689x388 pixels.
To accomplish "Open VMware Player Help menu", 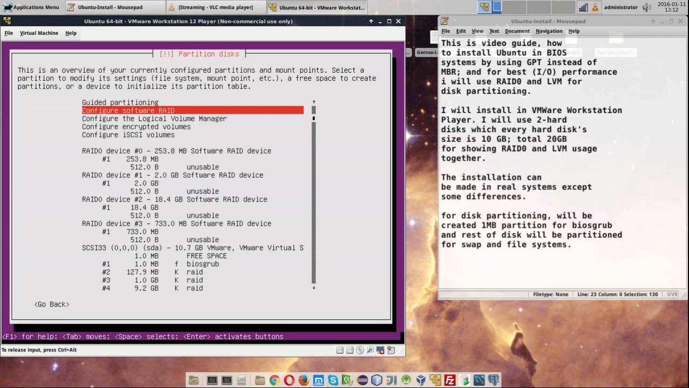I will pos(71,33).
